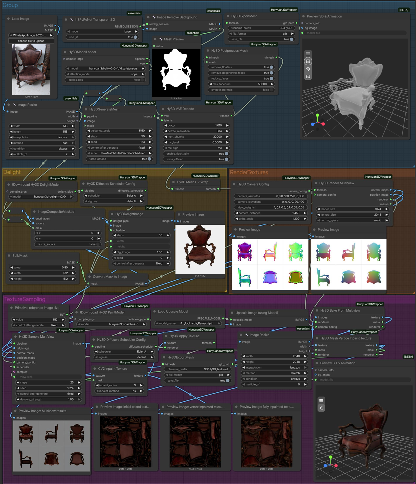Click view_weights value field

pyautogui.click(x=271, y=208)
